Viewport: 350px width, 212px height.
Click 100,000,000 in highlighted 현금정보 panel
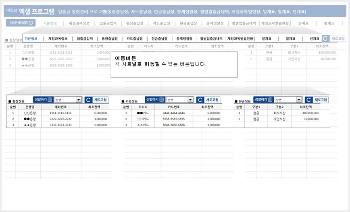click(x=310, y=113)
